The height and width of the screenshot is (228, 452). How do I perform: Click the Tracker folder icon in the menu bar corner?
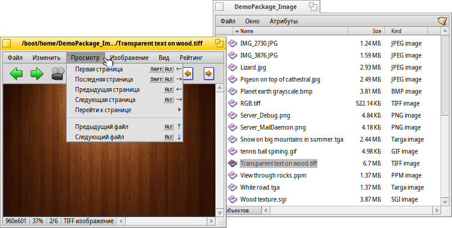[442, 21]
